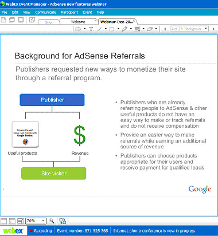Viewport: 218px width, 236px height.
Task: Select the Text annotation tool
Action: (x=91, y=29)
